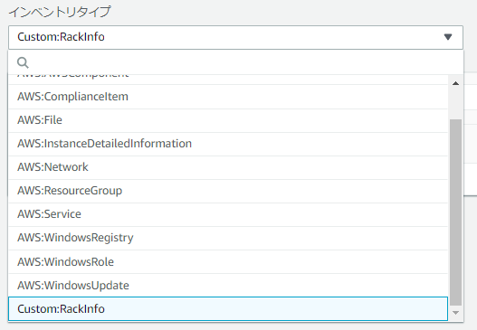Choose the AWS:WindowsUpdate option
Screen dimensions: 477x330
pyautogui.click(x=228, y=286)
